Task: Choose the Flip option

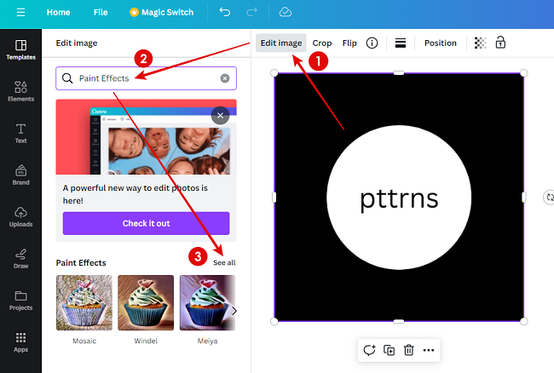Action: [349, 43]
